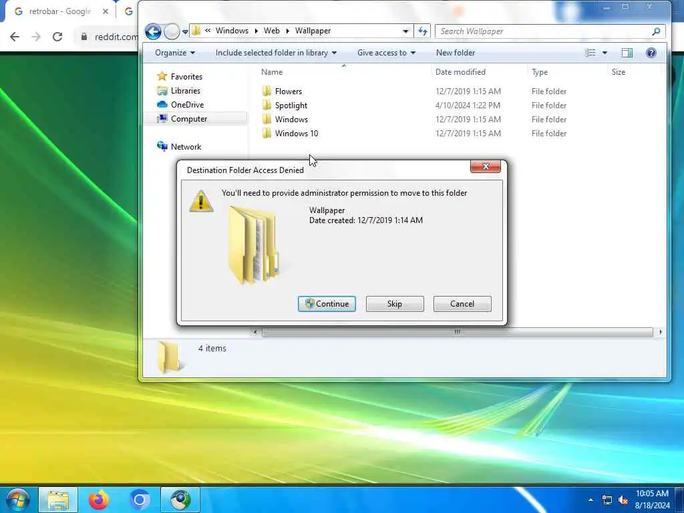Open the Start menu orb
This screenshot has width=684, height=513.
[18, 500]
